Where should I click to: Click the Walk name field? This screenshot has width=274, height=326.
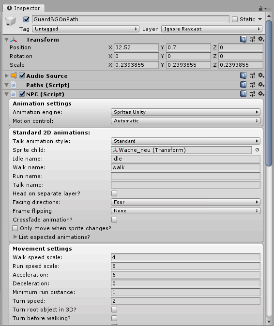(185, 167)
